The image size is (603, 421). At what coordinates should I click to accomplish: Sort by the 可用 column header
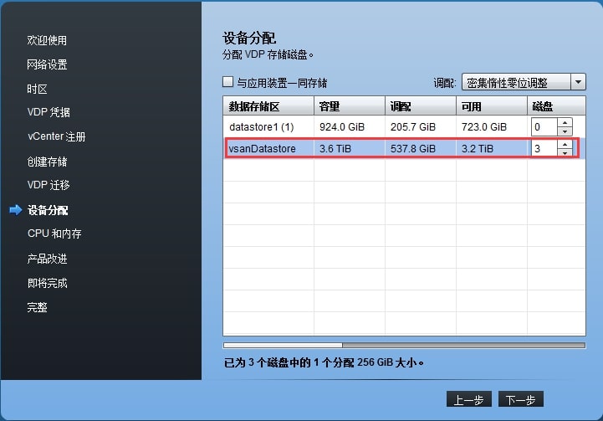(x=492, y=105)
